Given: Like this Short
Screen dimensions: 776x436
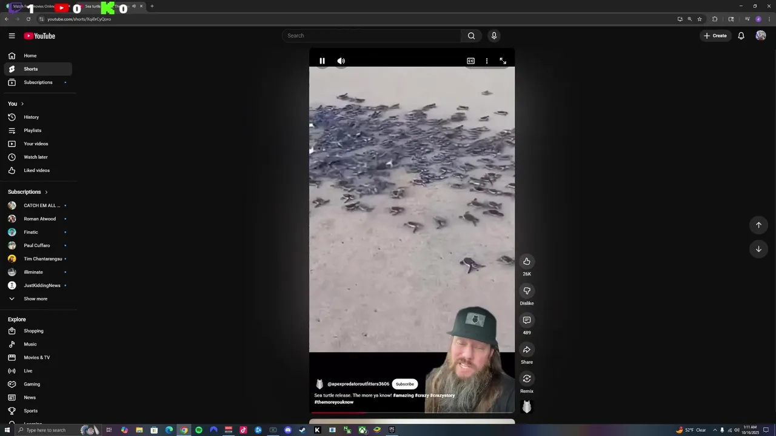Looking at the screenshot, I should point(527,262).
